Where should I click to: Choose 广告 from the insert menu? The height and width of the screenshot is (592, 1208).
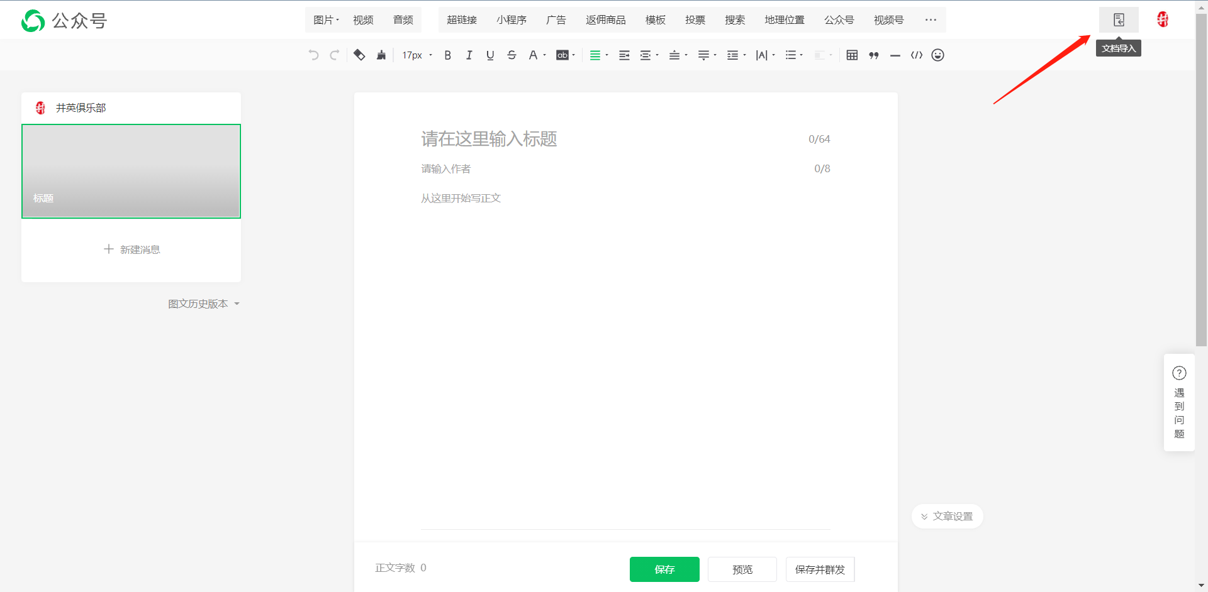(556, 20)
